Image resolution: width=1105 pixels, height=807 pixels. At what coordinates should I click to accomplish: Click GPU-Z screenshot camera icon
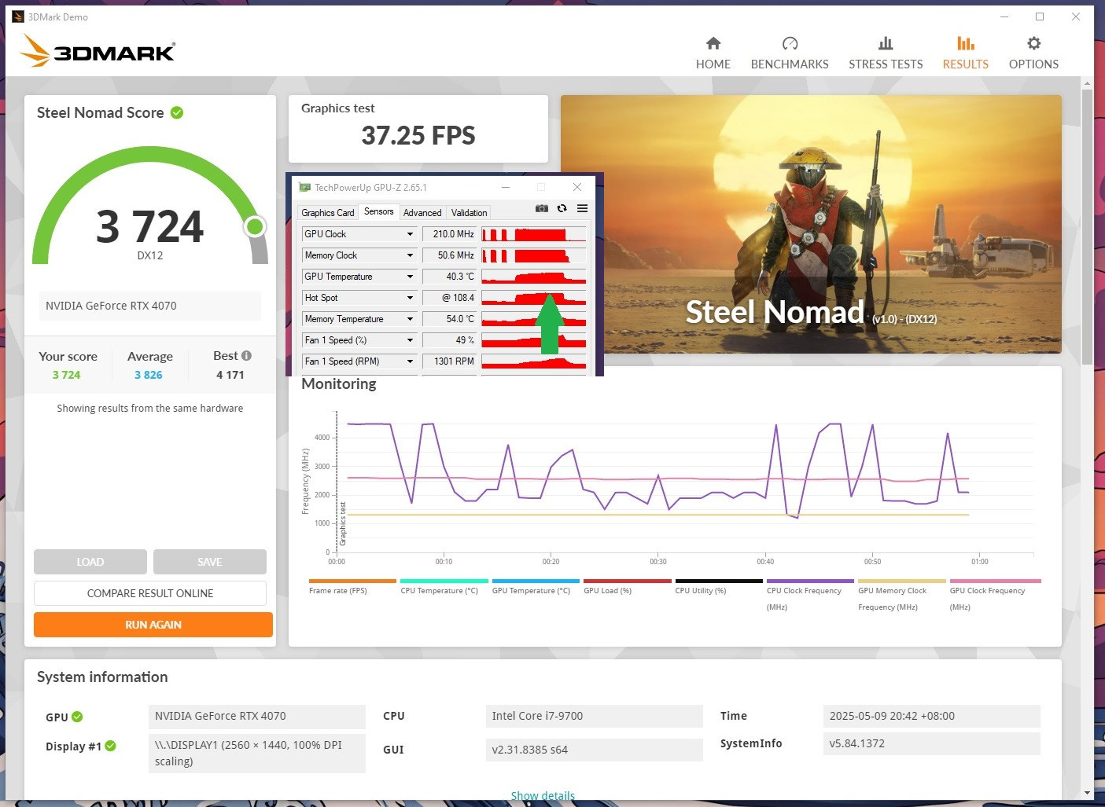(542, 208)
